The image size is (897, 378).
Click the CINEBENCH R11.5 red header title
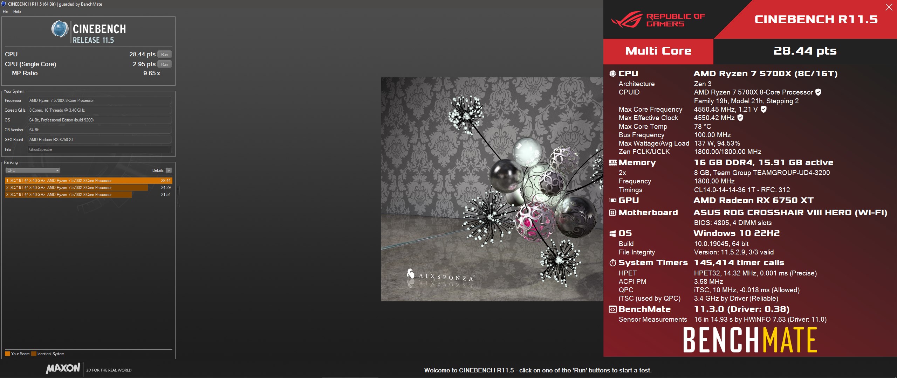[816, 19]
